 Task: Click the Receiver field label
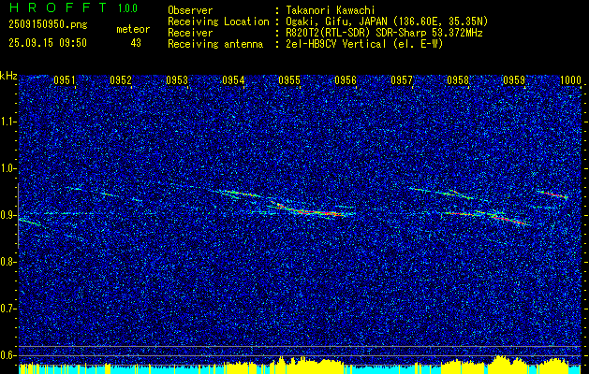click(x=190, y=33)
